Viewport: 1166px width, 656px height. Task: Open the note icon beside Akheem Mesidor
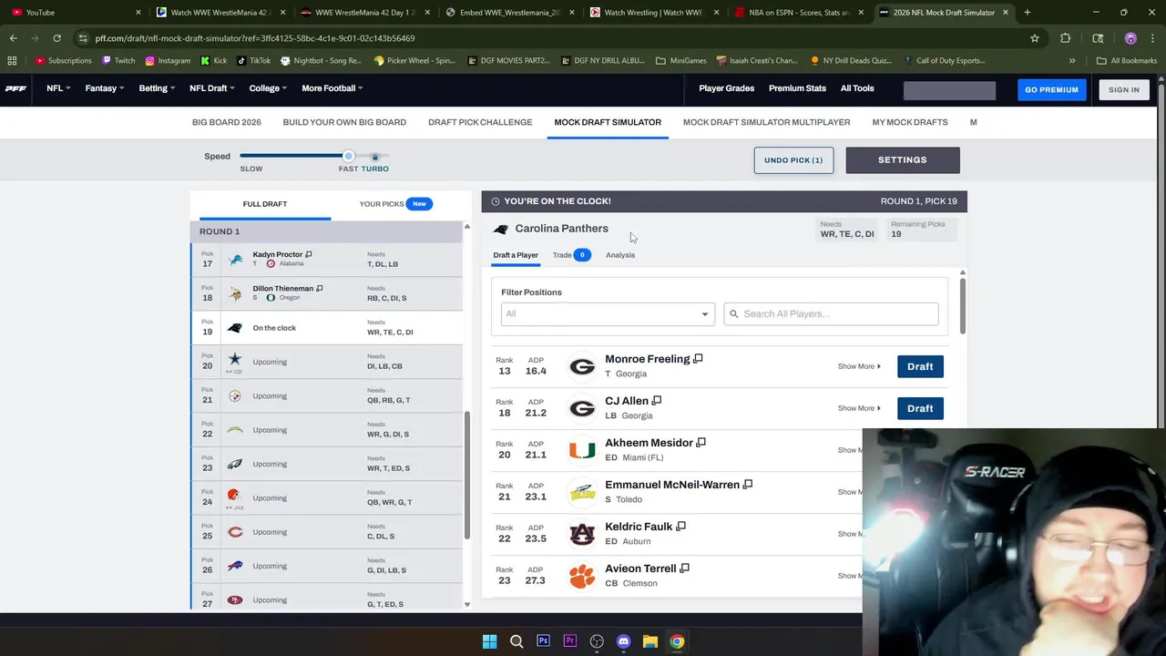click(701, 443)
